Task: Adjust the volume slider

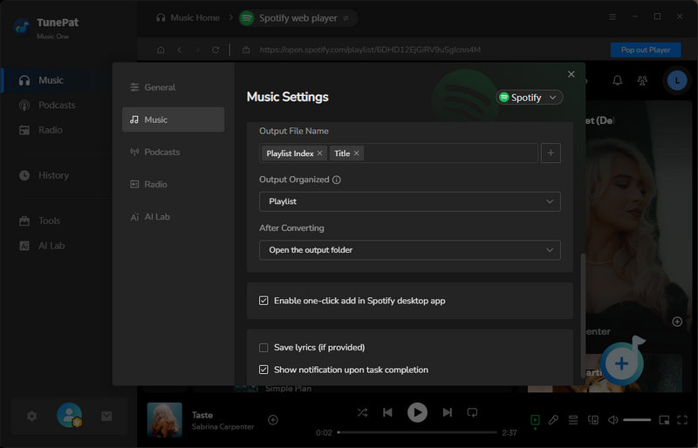Action: (x=637, y=420)
